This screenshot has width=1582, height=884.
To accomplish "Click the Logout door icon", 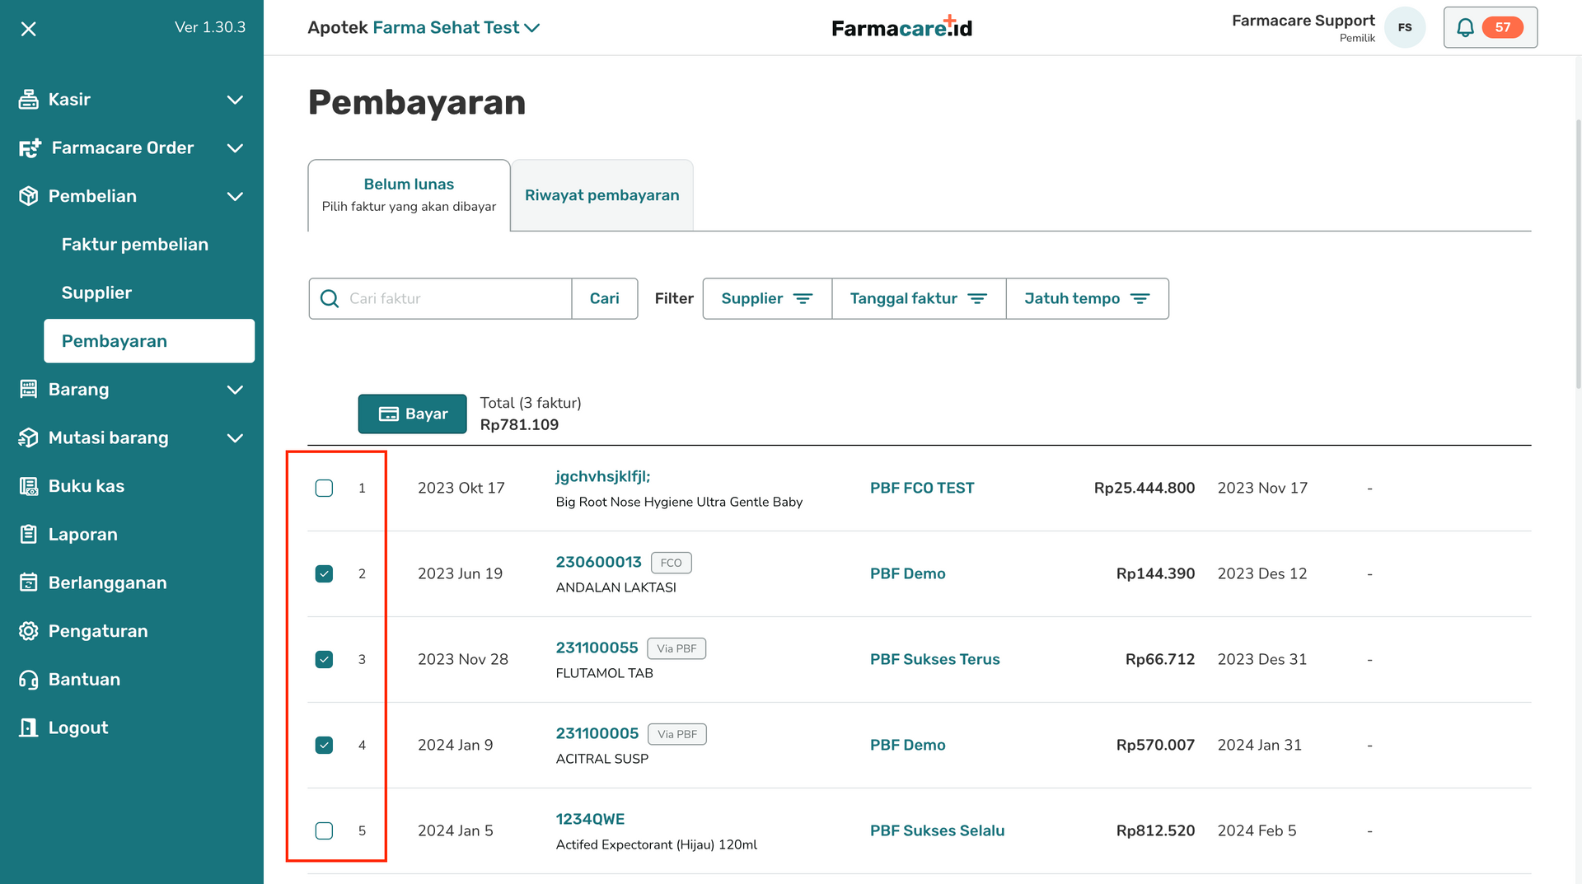I will (x=29, y=727).
